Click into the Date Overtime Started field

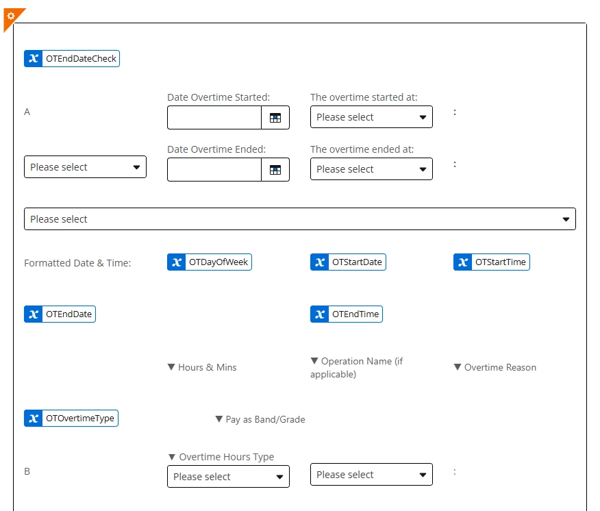(x=214, y=118)
